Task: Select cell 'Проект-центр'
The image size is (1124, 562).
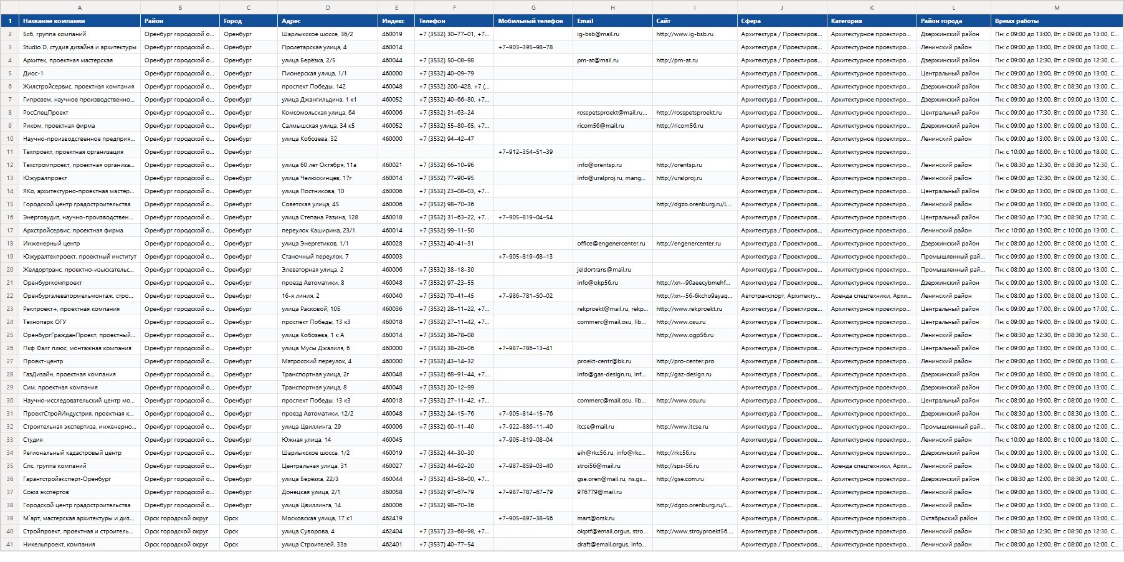Action: [x=80, y=361]
